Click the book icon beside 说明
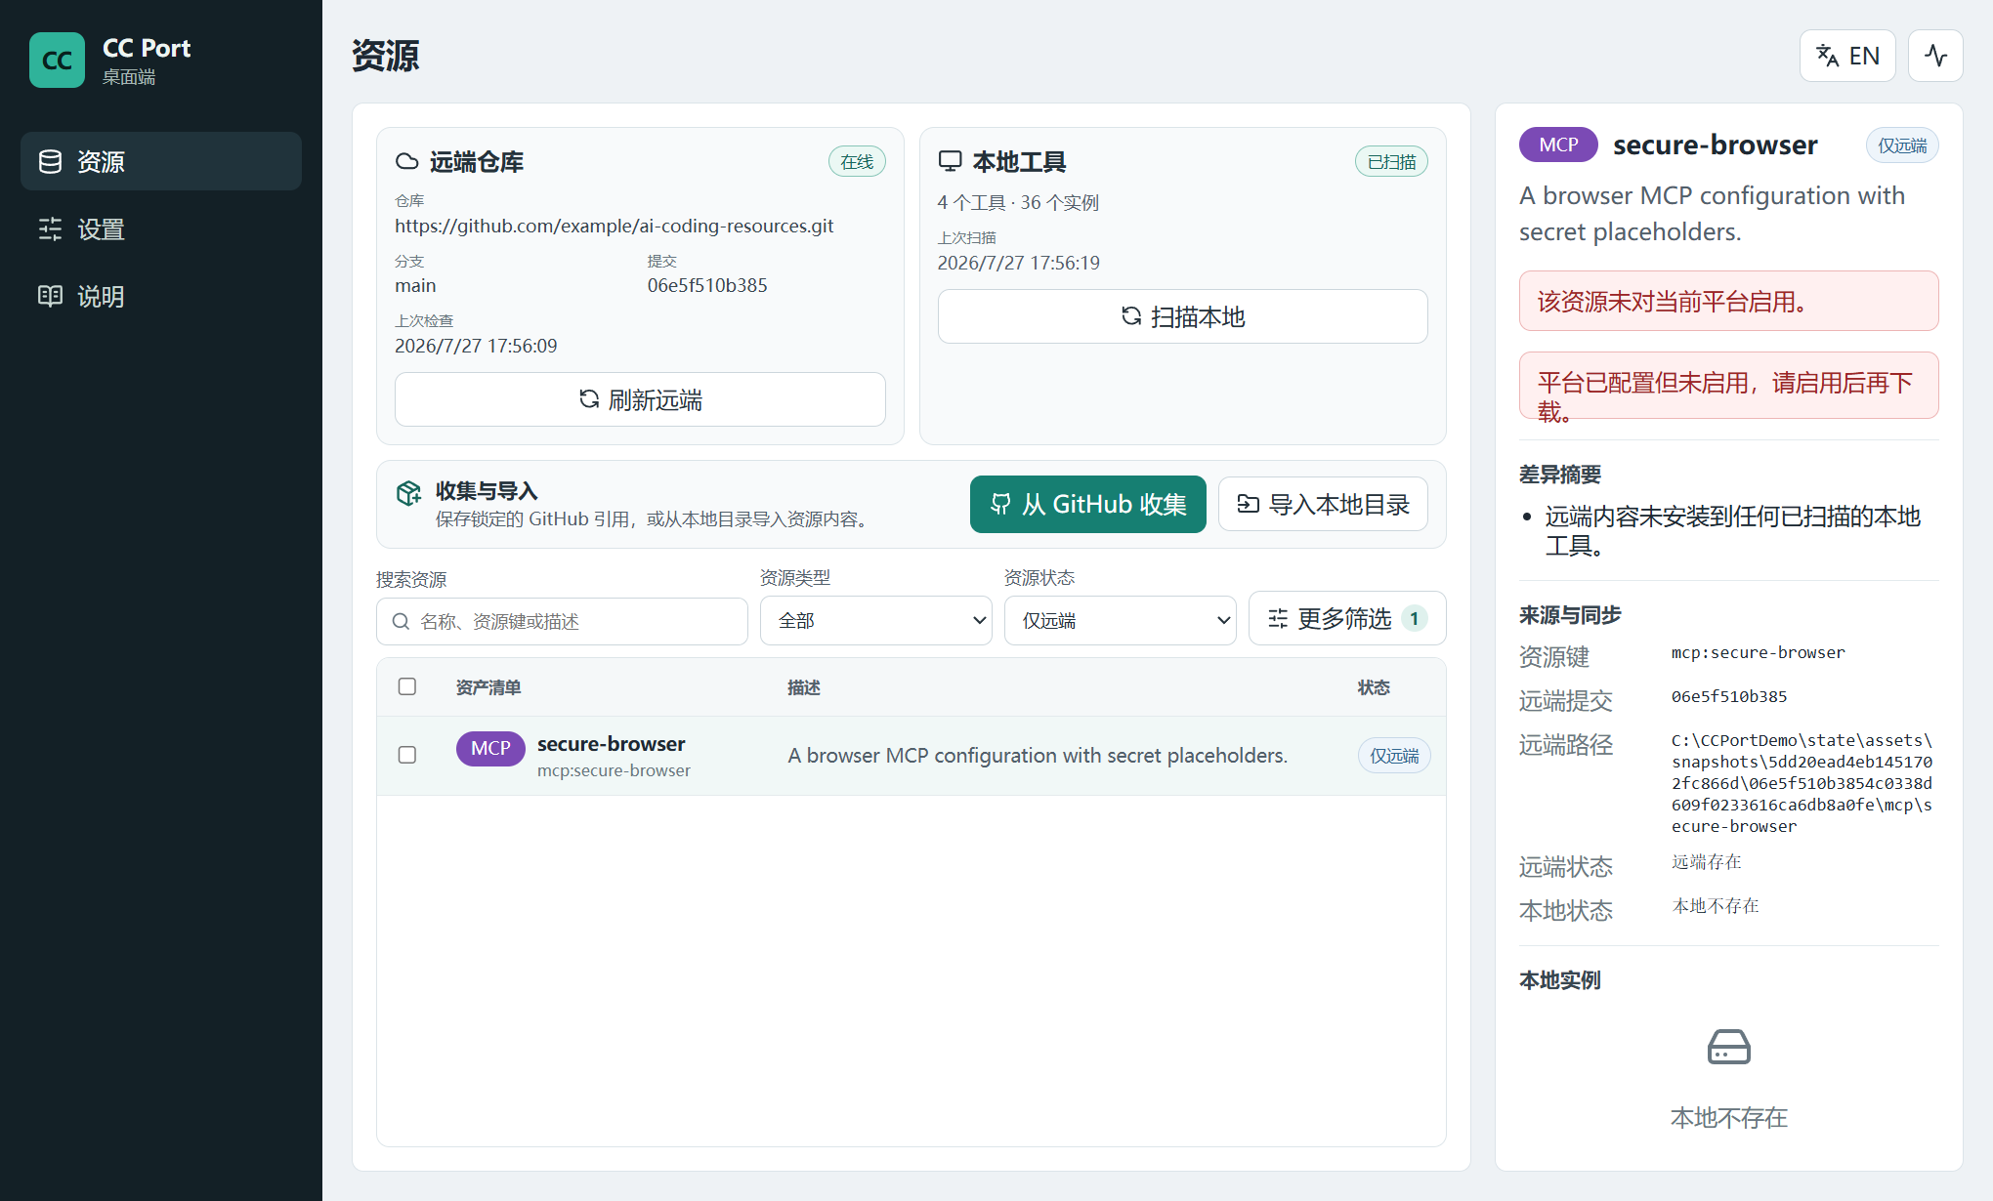This screenshot has width=1993, height=1201. point(50,296)
